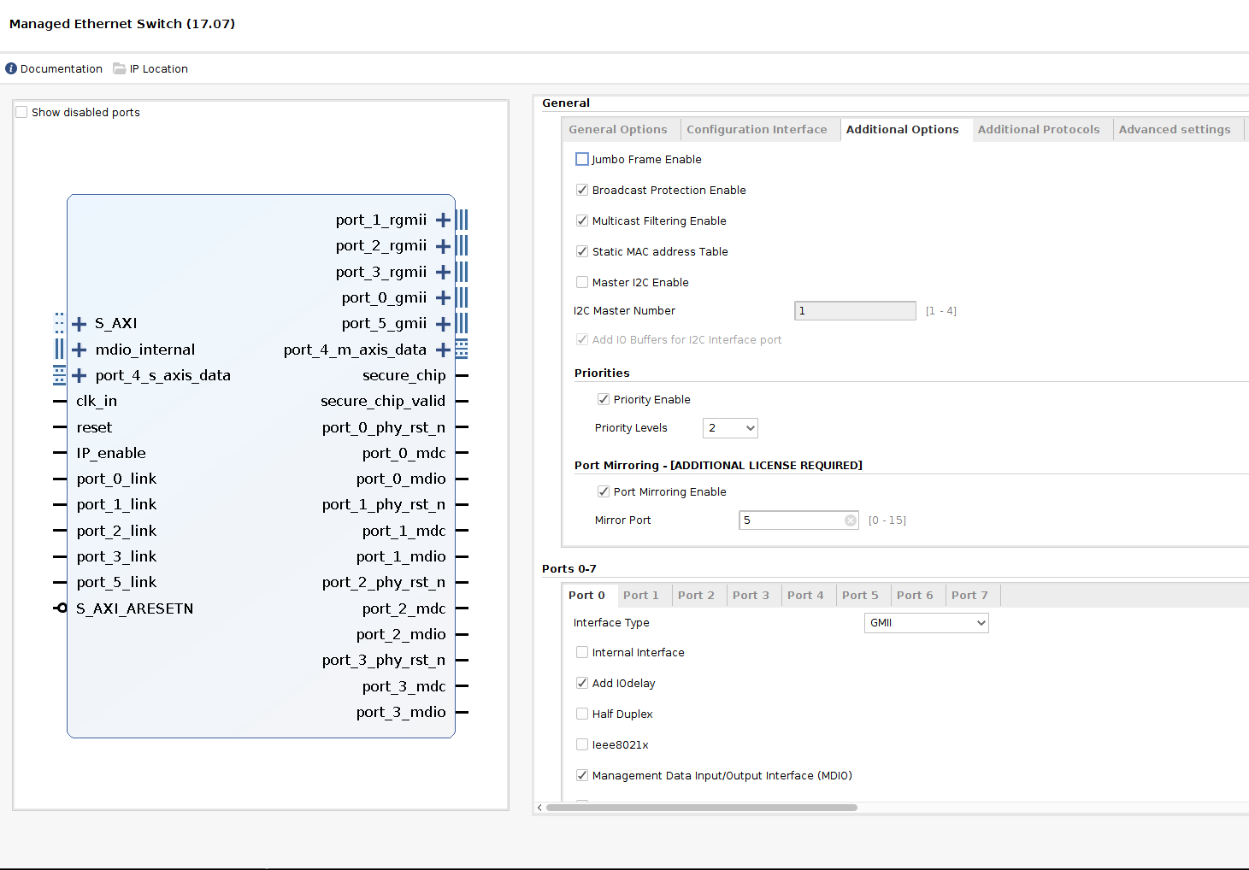
Task: Expand the port_4_s_axis_data plus icon
Action: pos(80,375)
